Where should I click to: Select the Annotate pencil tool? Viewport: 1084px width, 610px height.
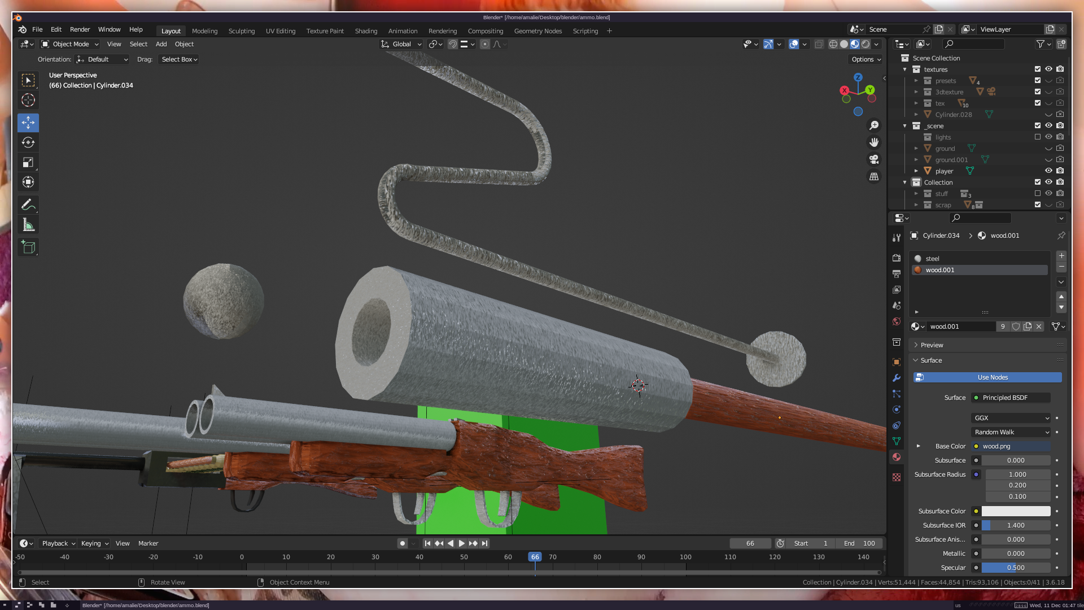[28, 204]
